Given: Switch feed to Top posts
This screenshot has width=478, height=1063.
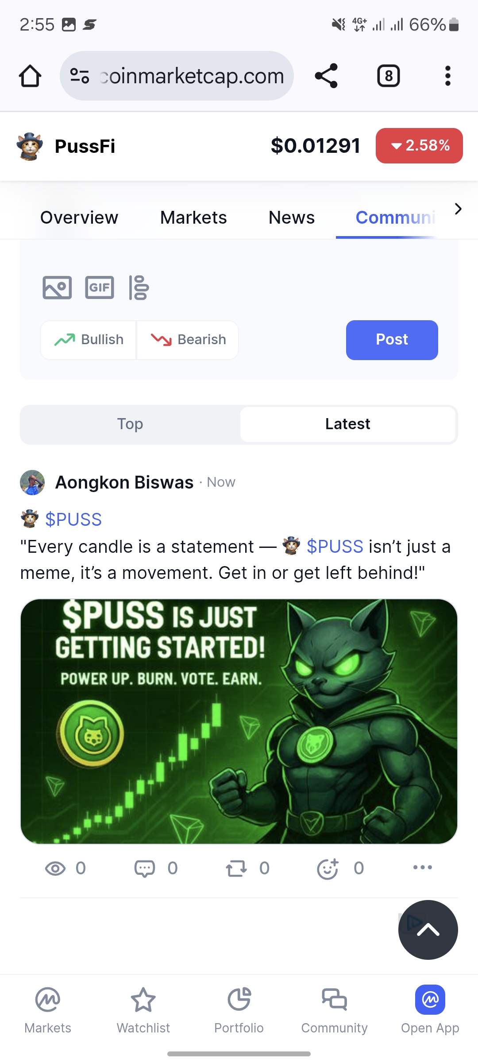Looking at the screenshot, I should point(130,424).
